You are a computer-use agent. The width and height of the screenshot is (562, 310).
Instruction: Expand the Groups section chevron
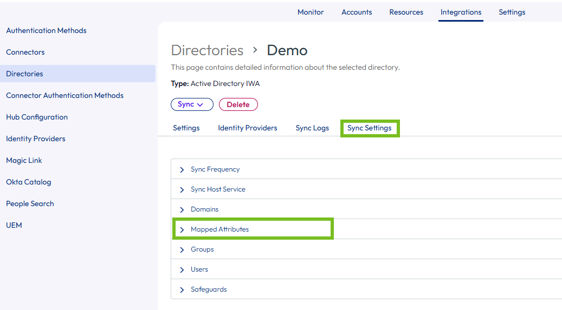pos(182,250)
